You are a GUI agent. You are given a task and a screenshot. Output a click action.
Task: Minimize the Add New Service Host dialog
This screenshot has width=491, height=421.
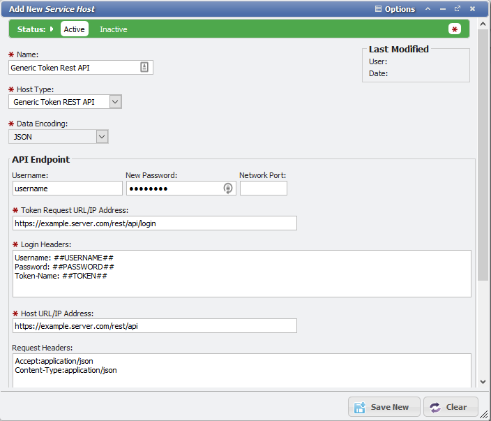443,9
